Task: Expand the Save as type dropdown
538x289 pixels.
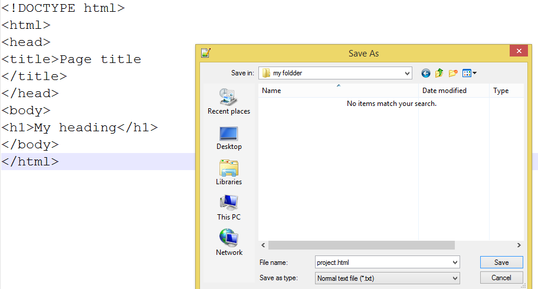Action: click(454, 278)
